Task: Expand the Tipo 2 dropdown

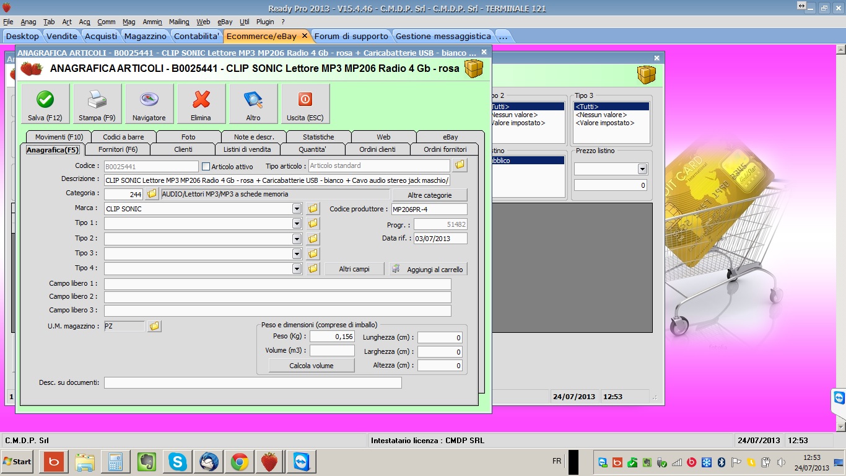Action: (297, 239)
